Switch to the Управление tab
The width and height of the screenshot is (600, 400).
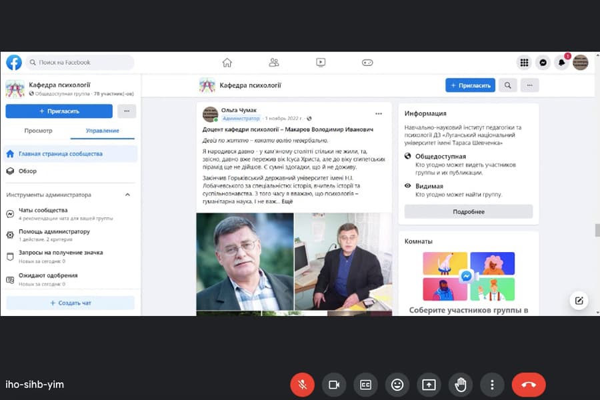103,131
